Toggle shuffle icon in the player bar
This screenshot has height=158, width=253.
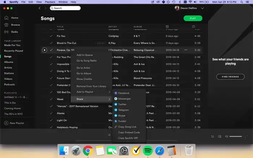(x=109, y=135)
